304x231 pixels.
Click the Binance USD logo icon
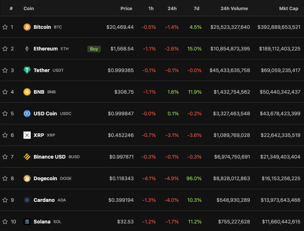coord(27,157)
